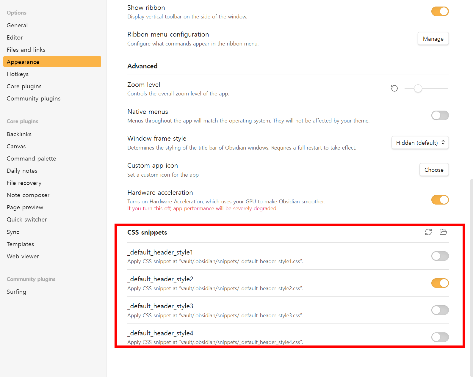473x377 pixels.
Task: Go to Files and links settings
Action: tap(52, 50)
